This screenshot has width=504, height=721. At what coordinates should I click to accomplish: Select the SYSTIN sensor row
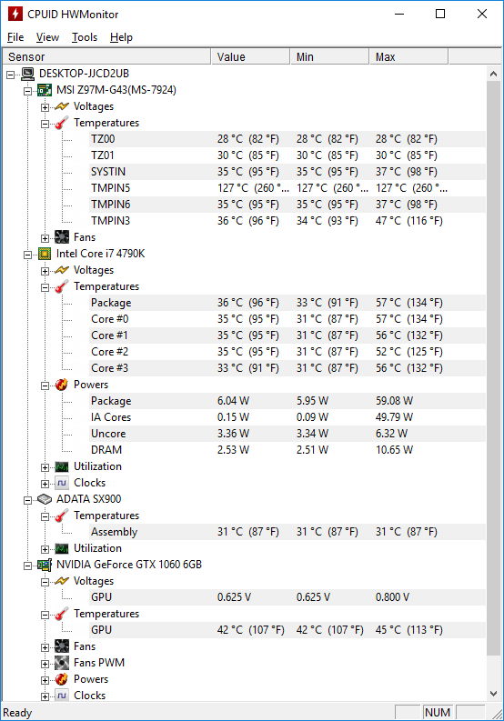point(287,172)
